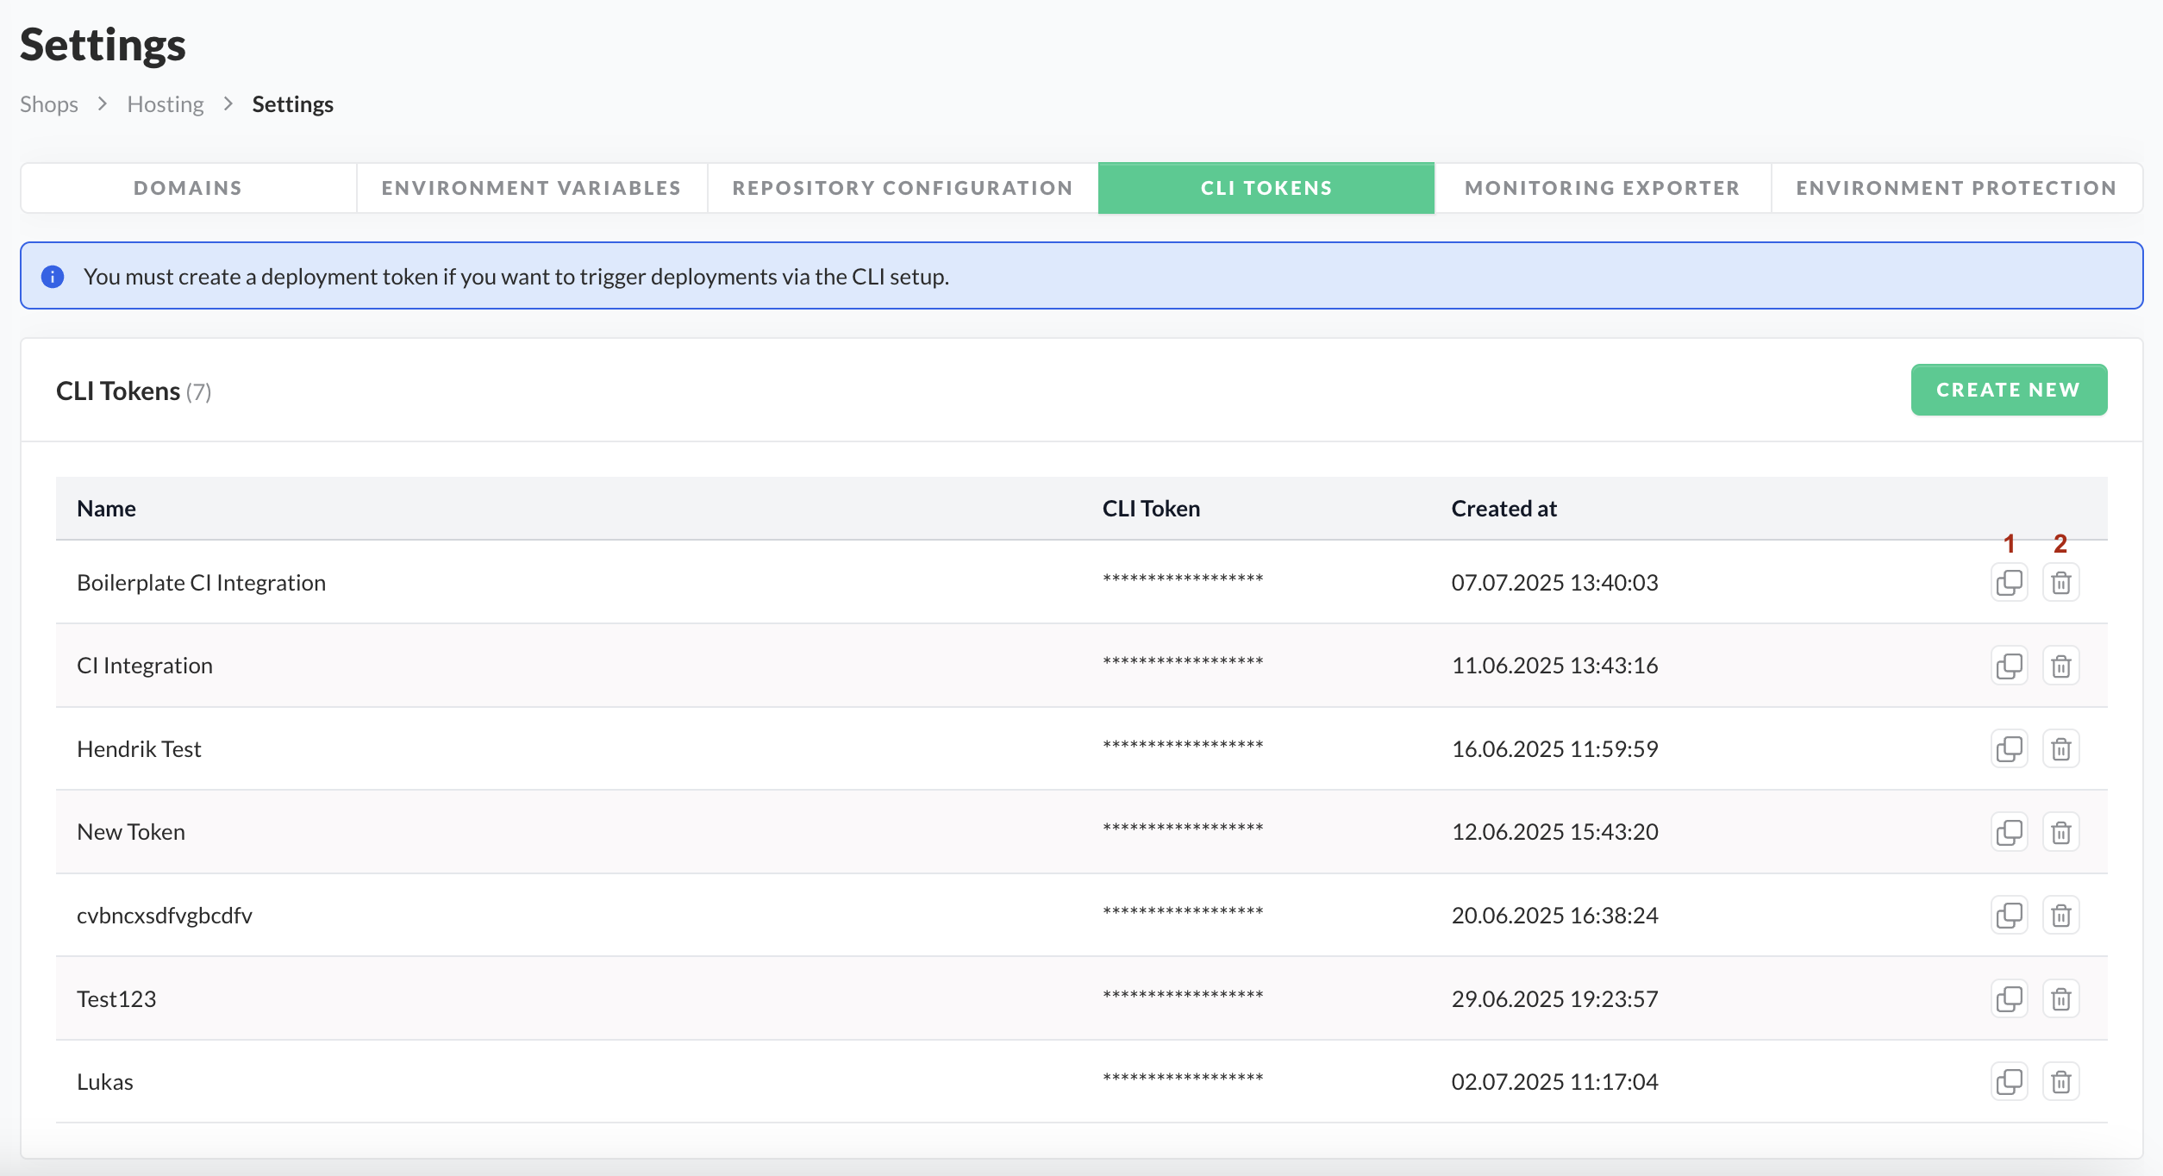Delete the cvbncxsdfvgbcdfv token
2163x1176 pixels.
click(x=2060, y=916)
